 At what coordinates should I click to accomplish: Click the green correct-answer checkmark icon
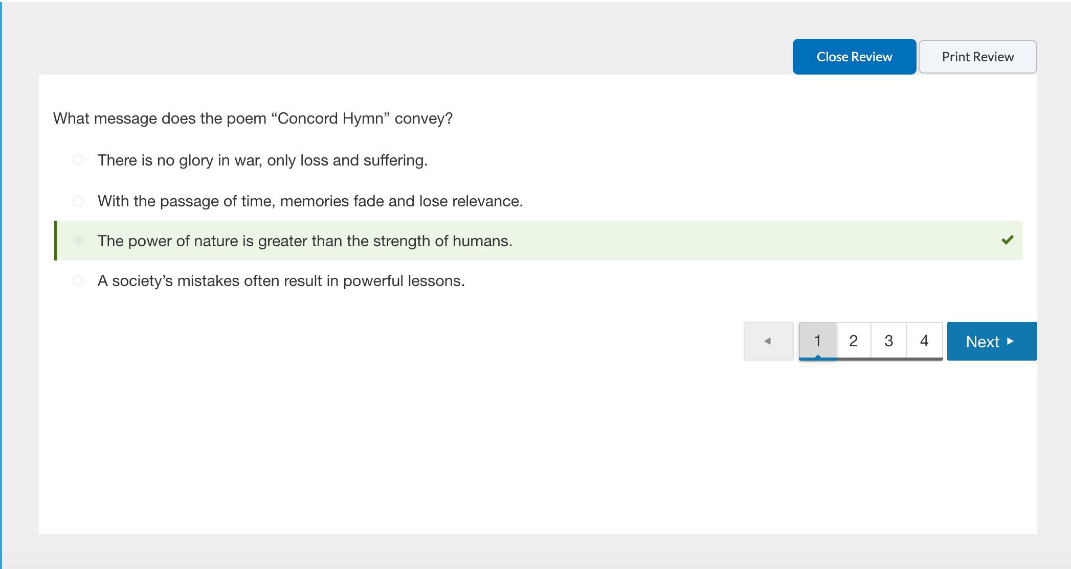click(1007, 240)
